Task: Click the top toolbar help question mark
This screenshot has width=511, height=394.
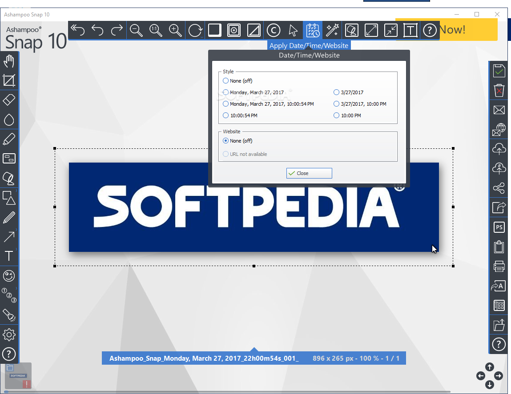Action: (x=430, y=30)
